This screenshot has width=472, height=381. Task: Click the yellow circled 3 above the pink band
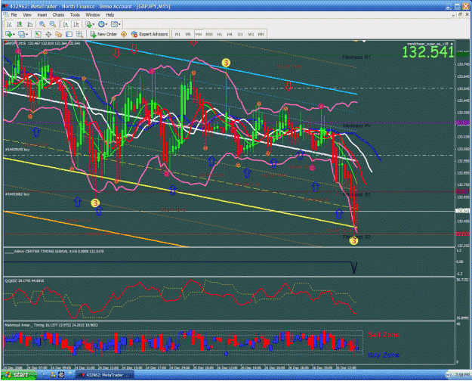226,63
